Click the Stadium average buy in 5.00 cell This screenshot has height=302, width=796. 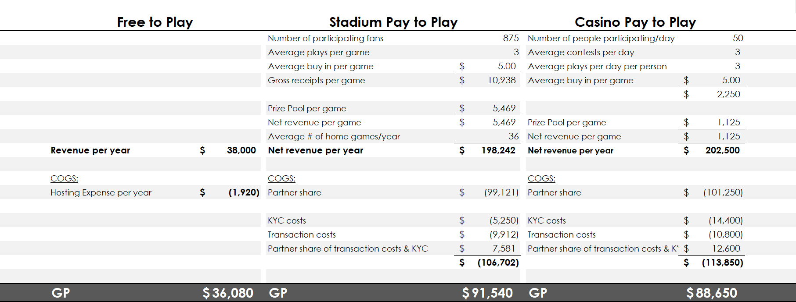(x=507, y=66)
